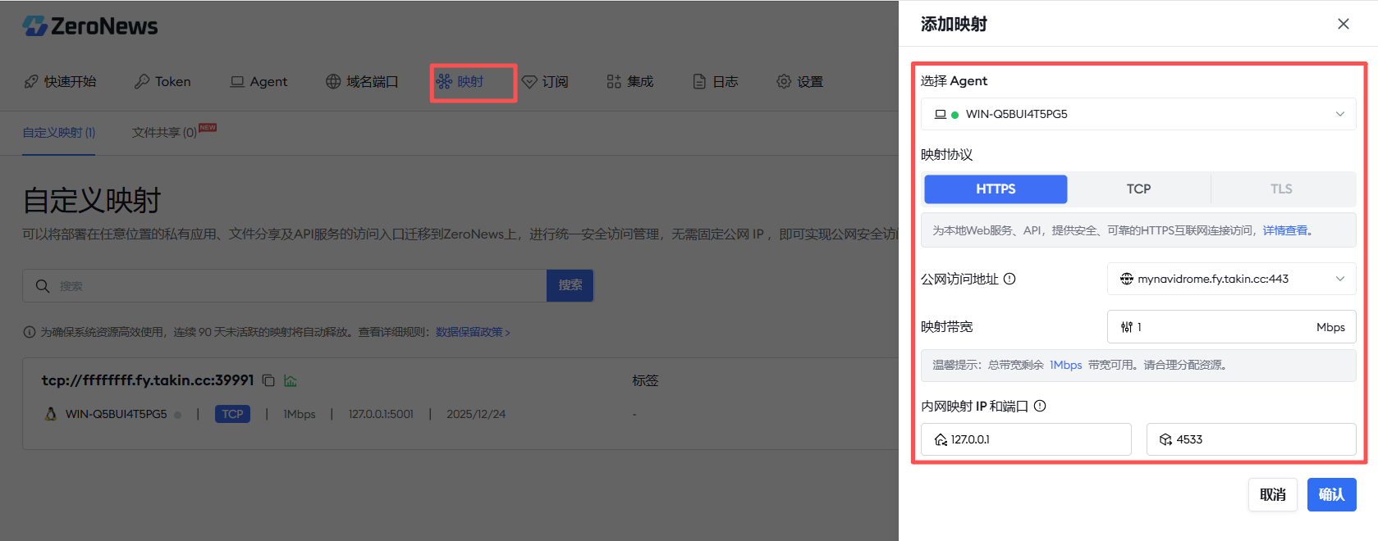This screenshot has height=541, width=1378.
Task: Close the 添加映射 panel
Action: [1343, 24]
